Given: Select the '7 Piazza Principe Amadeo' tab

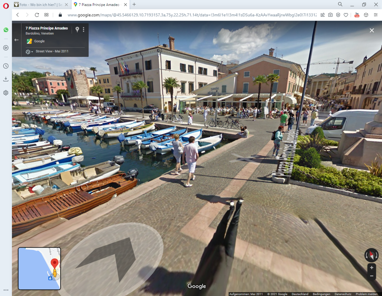Looking at the screenshot, I should (x=100, y=5).
